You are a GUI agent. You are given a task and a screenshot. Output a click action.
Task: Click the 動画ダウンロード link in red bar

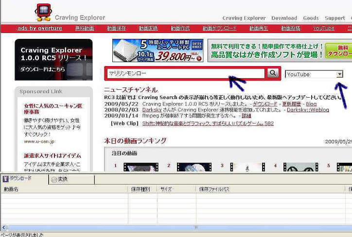(x=219, y=28)
